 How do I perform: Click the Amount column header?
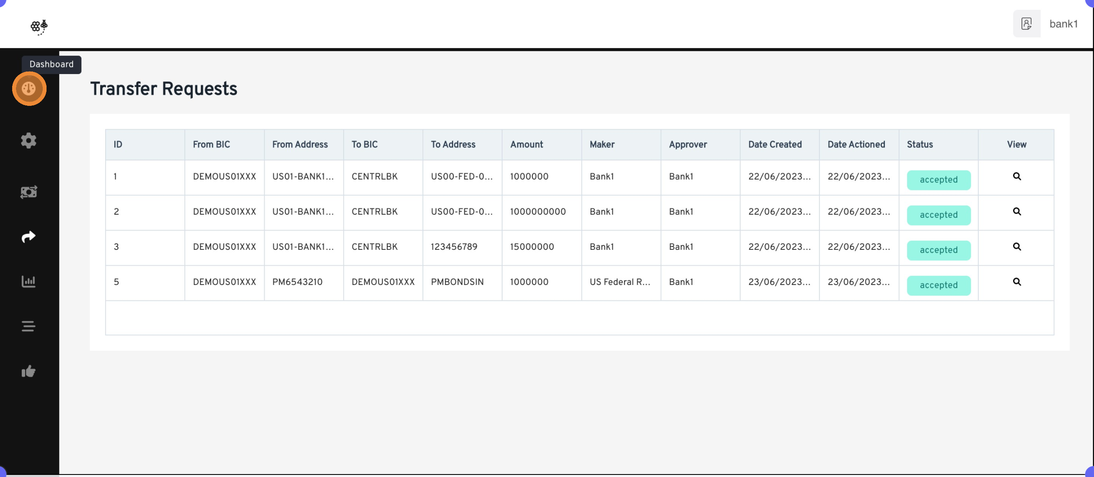point(542,145)
